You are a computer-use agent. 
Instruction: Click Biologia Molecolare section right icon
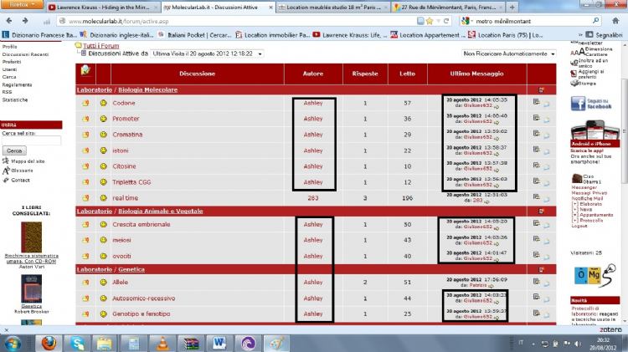[541, 90]
